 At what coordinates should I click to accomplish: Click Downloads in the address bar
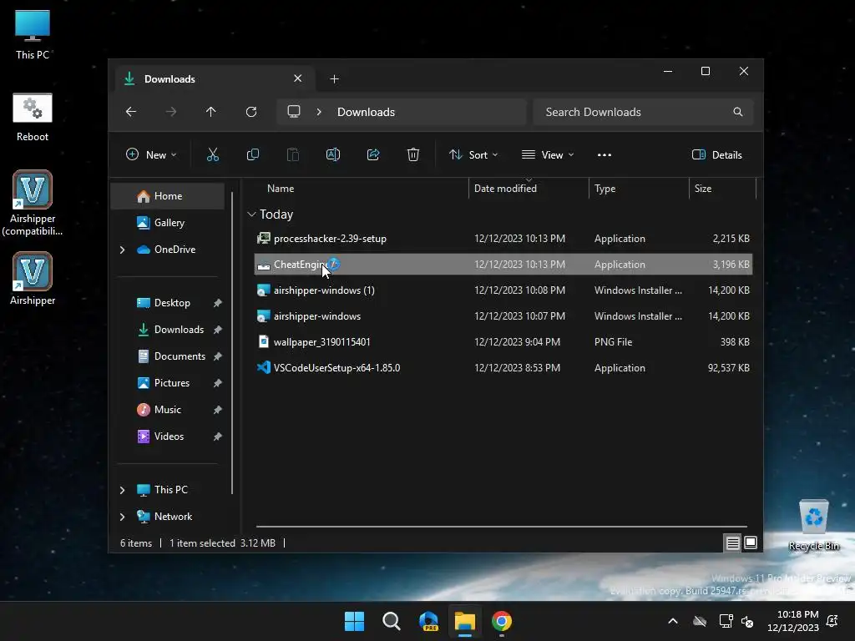[366, 112]
